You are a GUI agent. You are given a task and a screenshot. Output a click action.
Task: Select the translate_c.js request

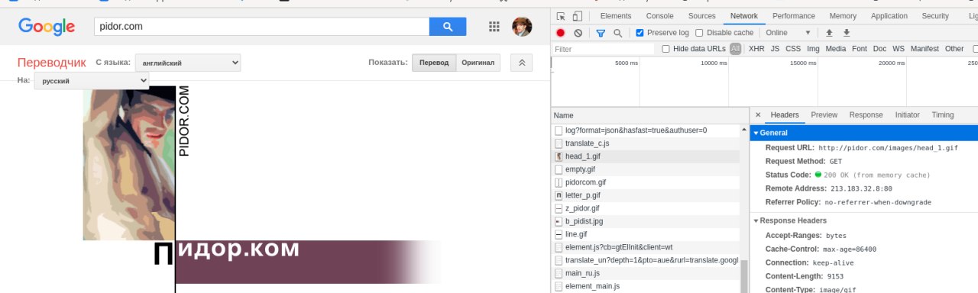645,143
